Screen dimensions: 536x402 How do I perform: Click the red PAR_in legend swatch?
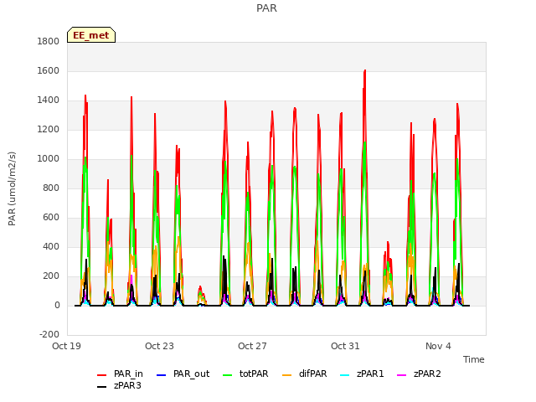click(102, 375)
